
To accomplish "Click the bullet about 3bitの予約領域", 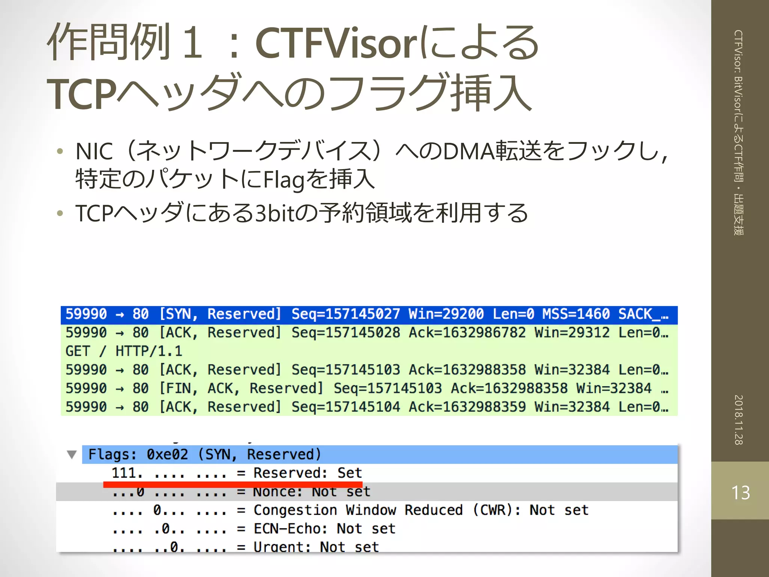I will tap(302, 213).
